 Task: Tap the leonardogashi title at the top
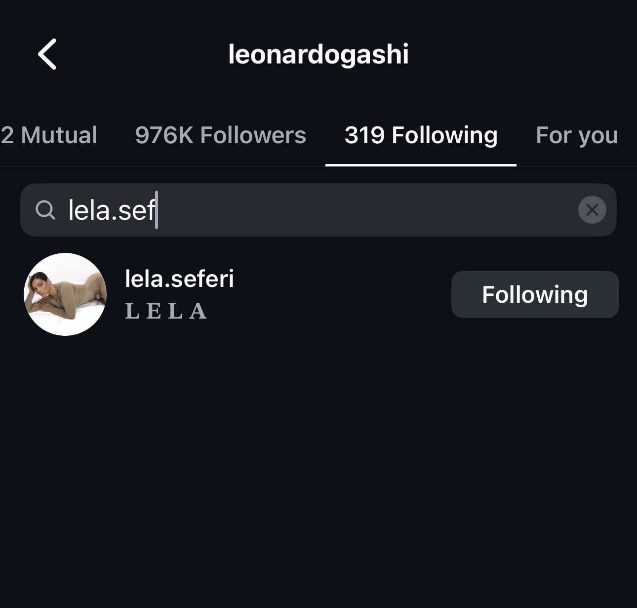click(x=318, y=54)
